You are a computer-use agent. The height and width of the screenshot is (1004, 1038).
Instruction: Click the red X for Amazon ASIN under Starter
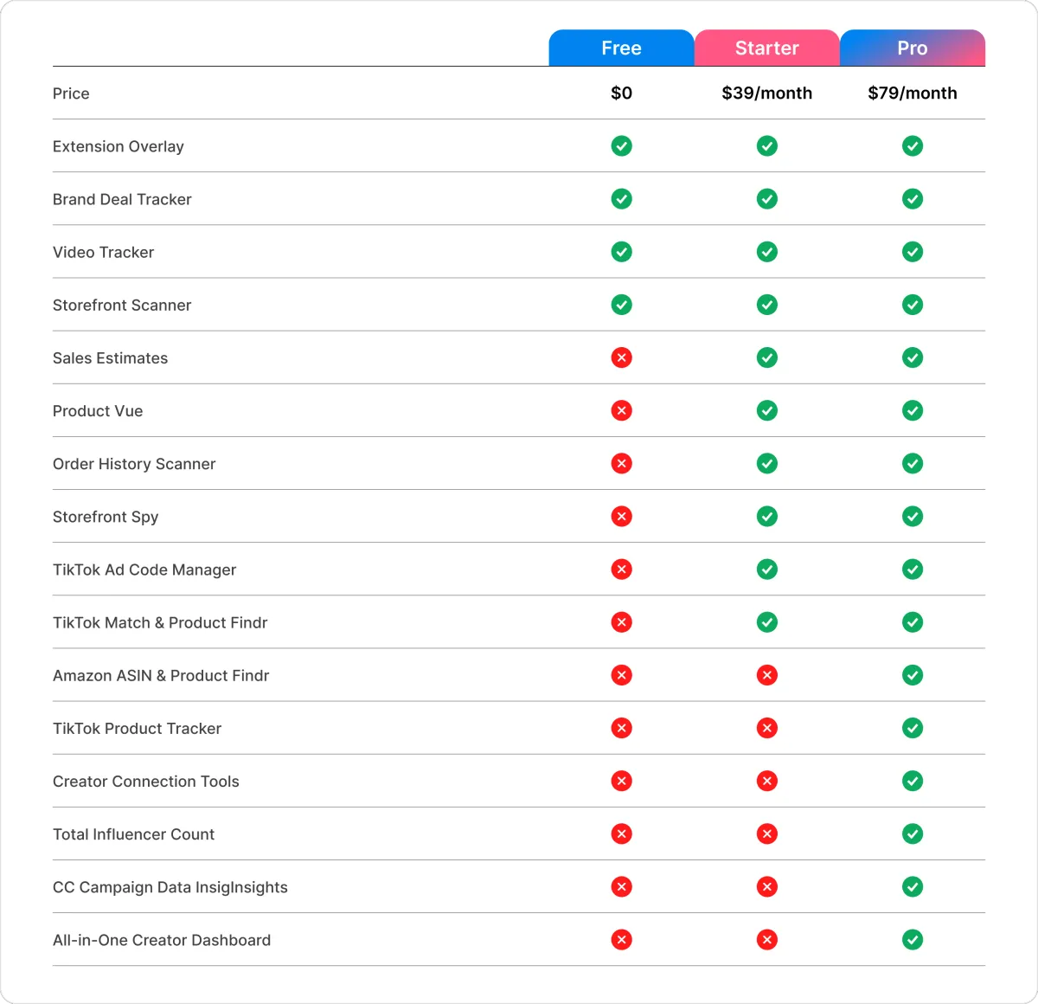coord(766,675)
